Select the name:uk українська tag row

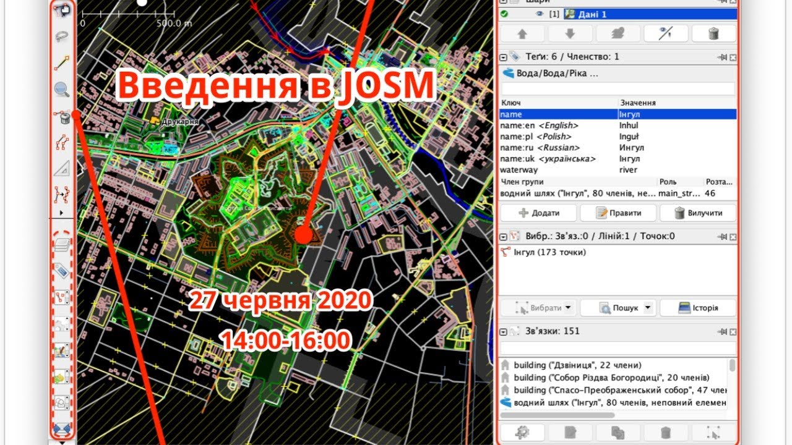618,159
